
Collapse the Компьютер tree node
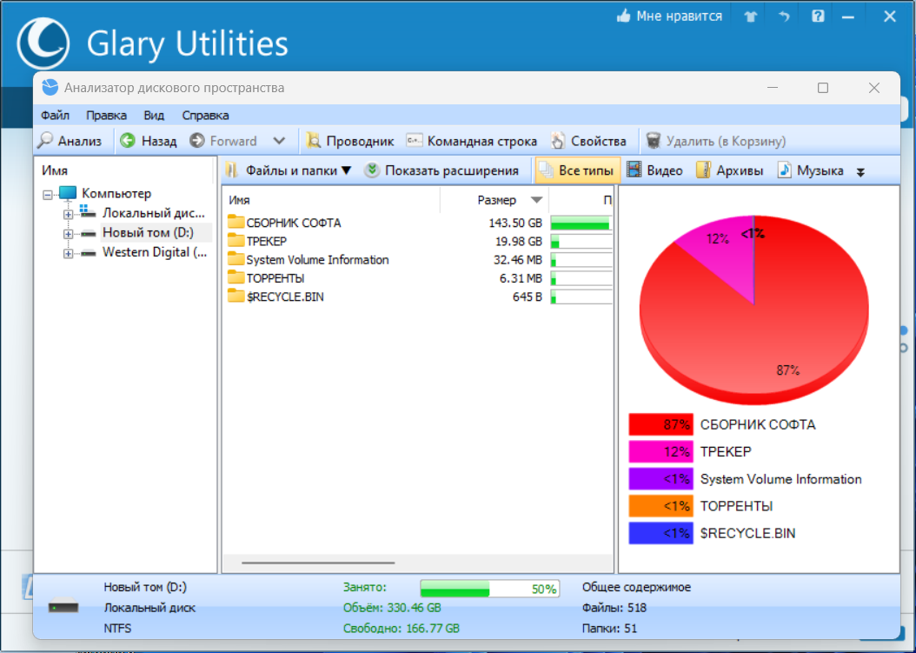48,194
